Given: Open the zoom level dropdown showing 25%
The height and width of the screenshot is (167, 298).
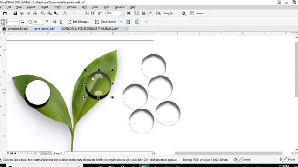Looking at the screenshot, I should pyautogui.click(x=122, y=13).
